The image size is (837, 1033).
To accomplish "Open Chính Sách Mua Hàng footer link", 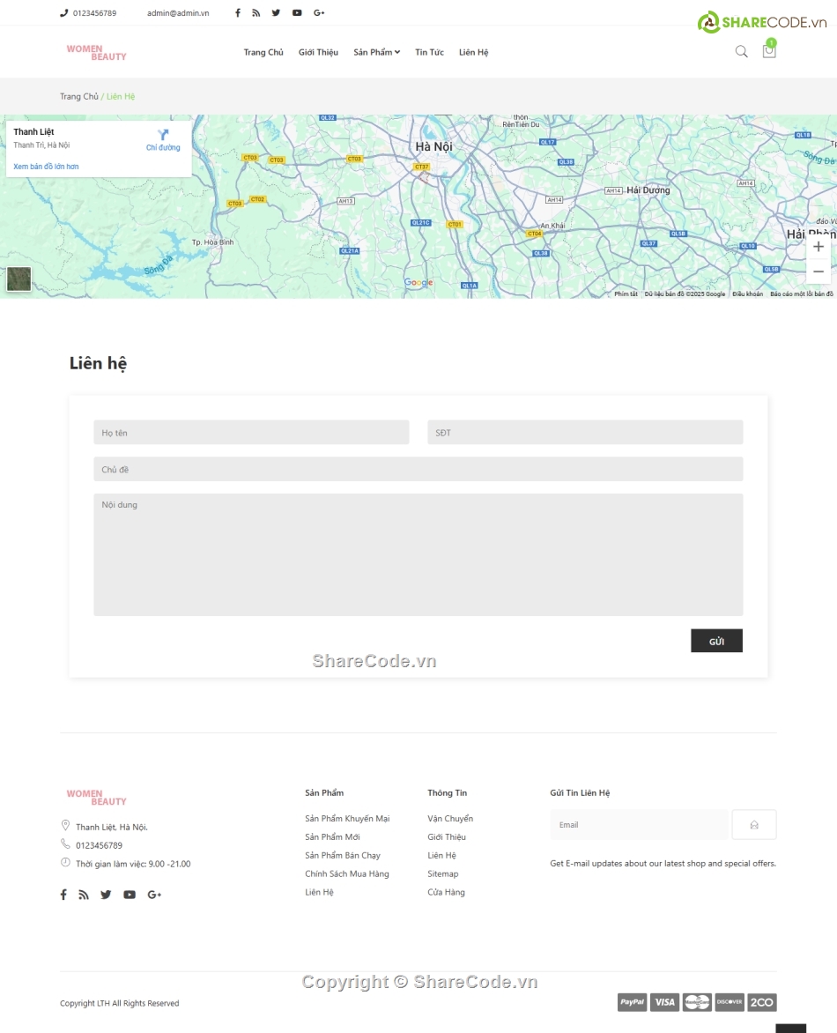I will click(x=347, y=873).
